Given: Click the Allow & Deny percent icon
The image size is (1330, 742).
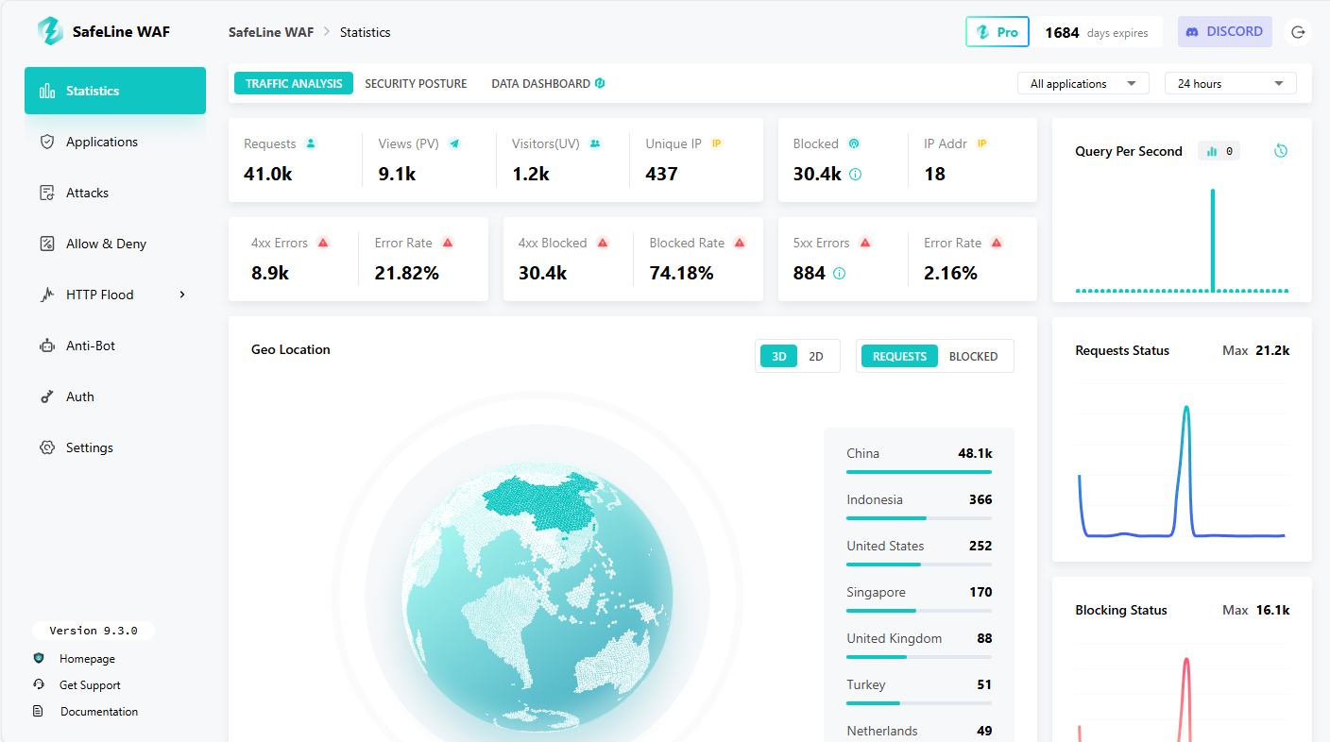Looking at the screenshot, I should pyautogui.click(x=47, y=244).
